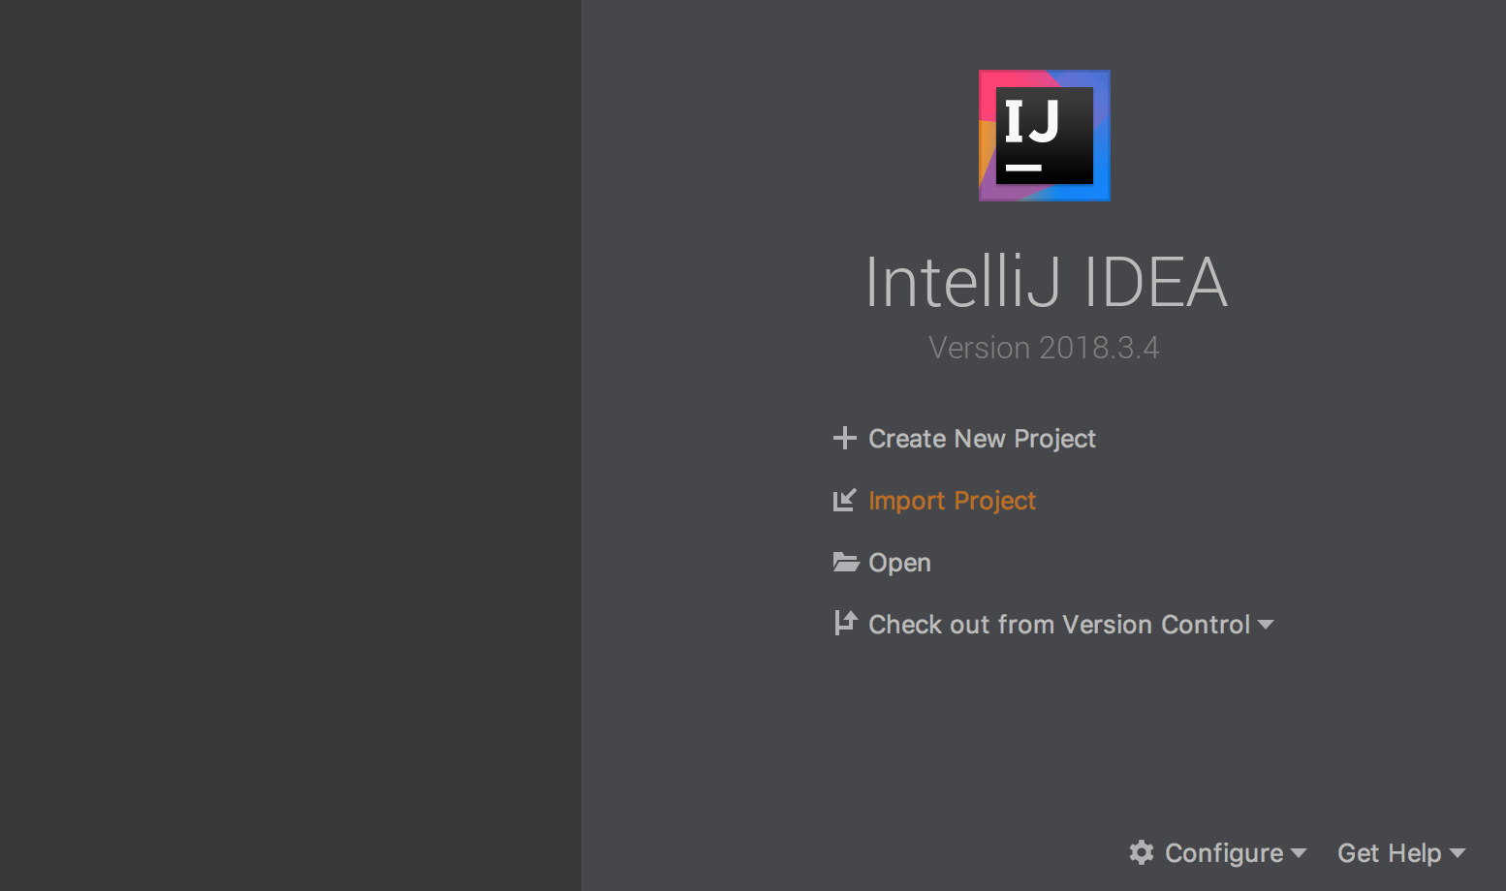The height and width of the screenshot is (891, 1506).
Task: Click the Configure gear icon
Action: 1142,852
